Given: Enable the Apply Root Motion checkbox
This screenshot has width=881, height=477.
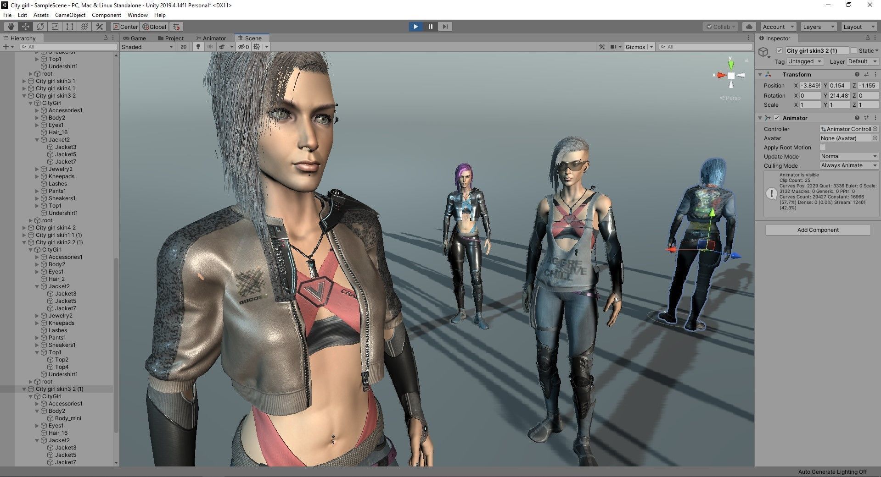Looking at the screenshot, I should pyautogui.click(x=823, y=147).
